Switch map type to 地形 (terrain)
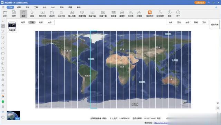Image resolution: width=221 pixels, height=125 pixels. [49, 22]
